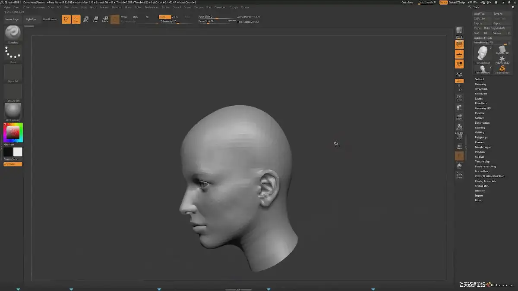518x291 pixels.
Task: Click the Make PolyMesh3D button
Action: click(x=496, y=28)
